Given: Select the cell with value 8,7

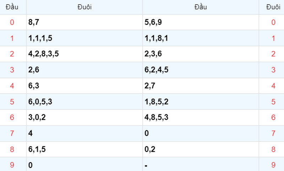Looking at the screenshot, I should pyautogui.click(x=84, y=22).
